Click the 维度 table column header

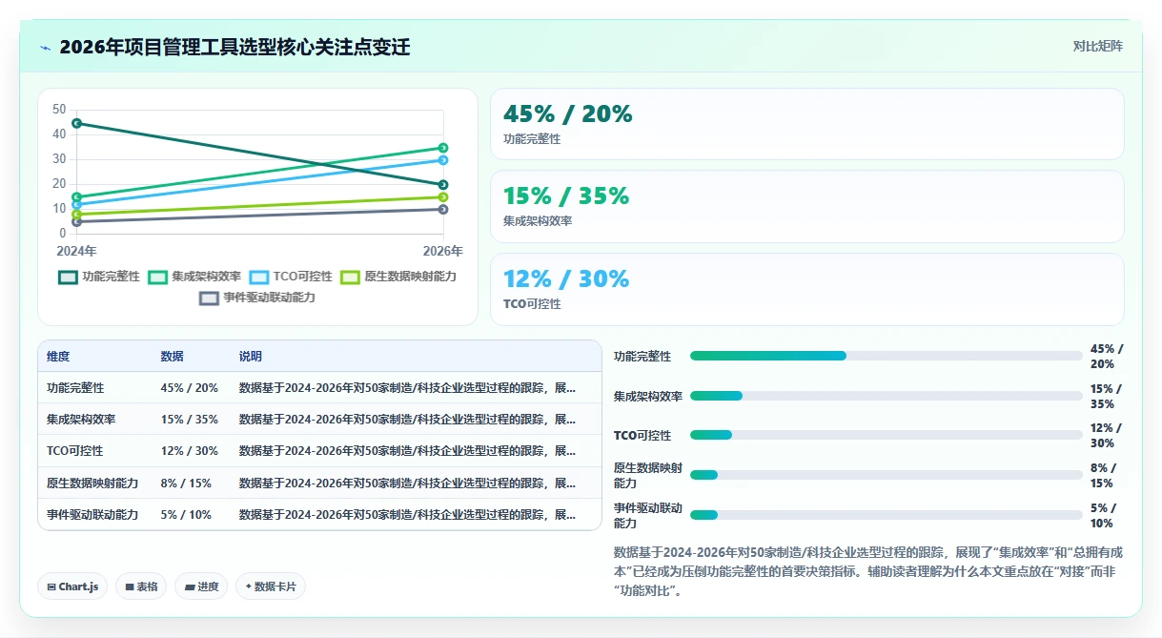[58, 356]
